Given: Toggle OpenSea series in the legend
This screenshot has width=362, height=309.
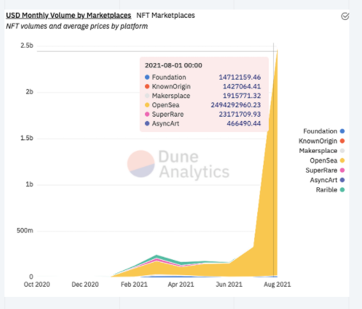Looking at the screenshot, I should coord(327,161).
